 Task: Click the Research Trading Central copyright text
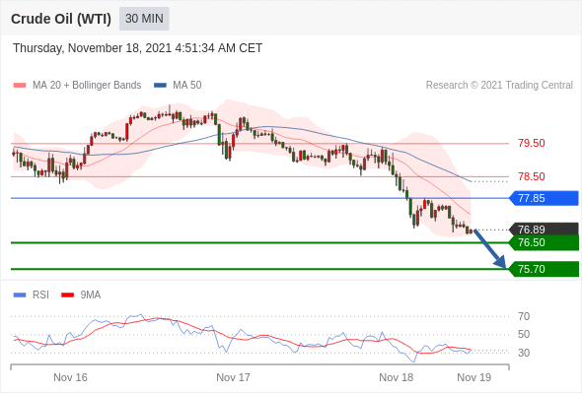click(499, 86)
